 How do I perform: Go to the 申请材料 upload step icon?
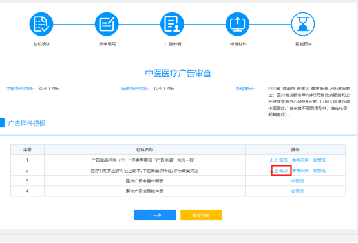click(x=237, y=24)
